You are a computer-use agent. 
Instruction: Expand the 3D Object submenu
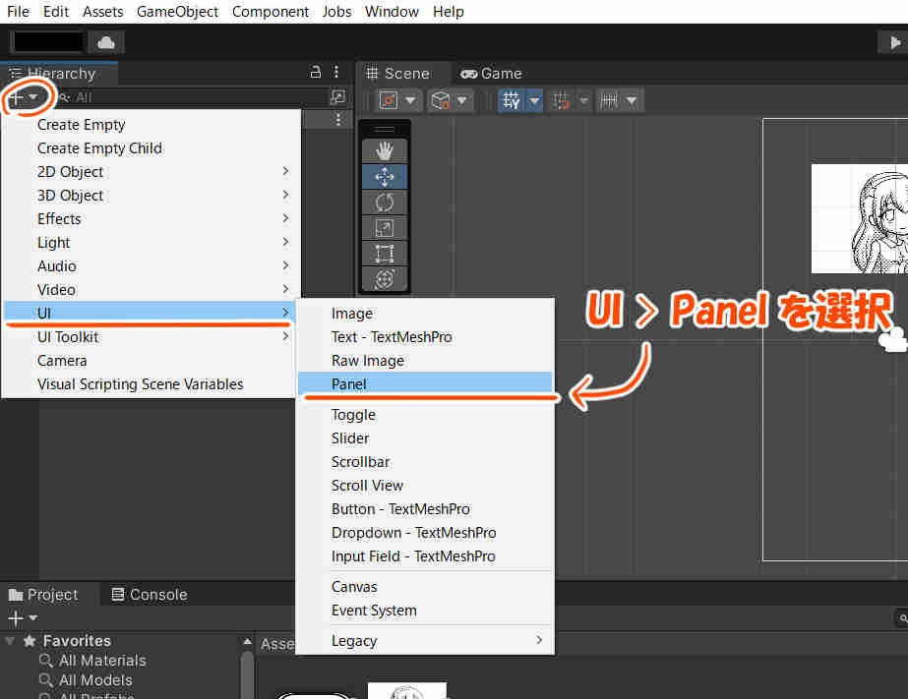click(x=151, y=196)
